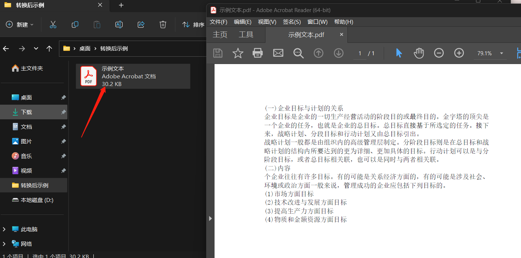Image resolution: width=521 pixels, height=258 pixels.
Task: Rename the file using the rename icon
Action: (x=119, y=24)
